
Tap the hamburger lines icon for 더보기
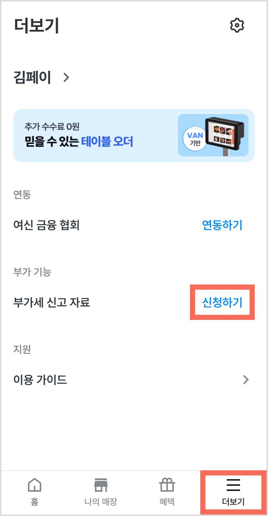(233, 485)
